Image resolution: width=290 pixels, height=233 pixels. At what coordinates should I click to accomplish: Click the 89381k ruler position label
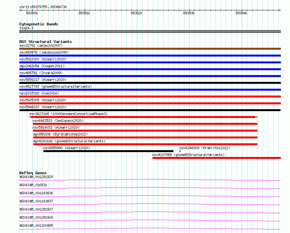tap(84, 13)
